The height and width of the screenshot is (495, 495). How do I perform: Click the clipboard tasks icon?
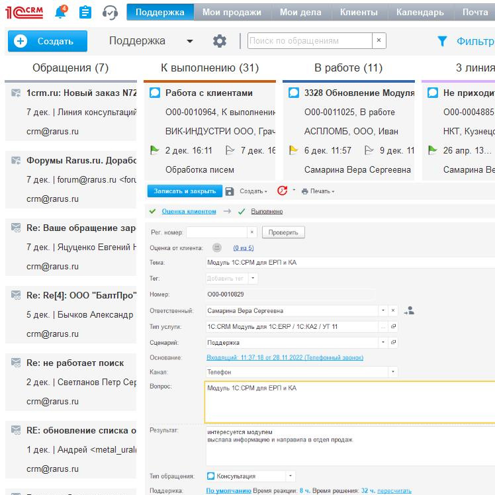click(x=85, y=12)
